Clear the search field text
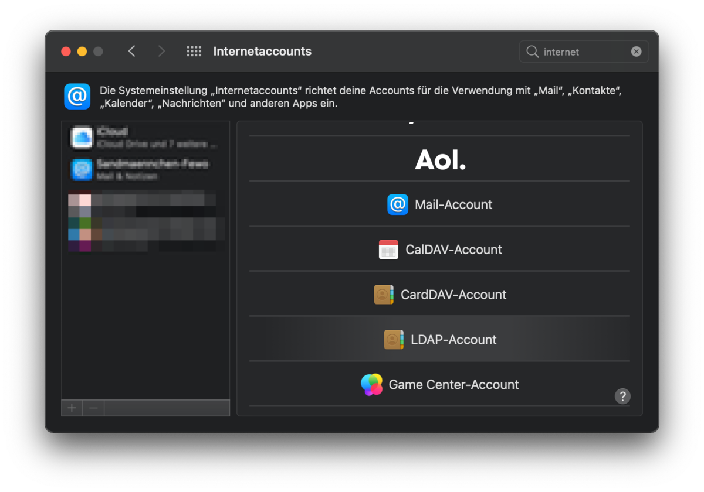Viewport: 704px width, 492px height. [636, 52]
